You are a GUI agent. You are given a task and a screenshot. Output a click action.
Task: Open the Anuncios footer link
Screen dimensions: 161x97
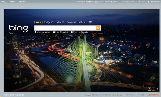(x=130, y=95)
